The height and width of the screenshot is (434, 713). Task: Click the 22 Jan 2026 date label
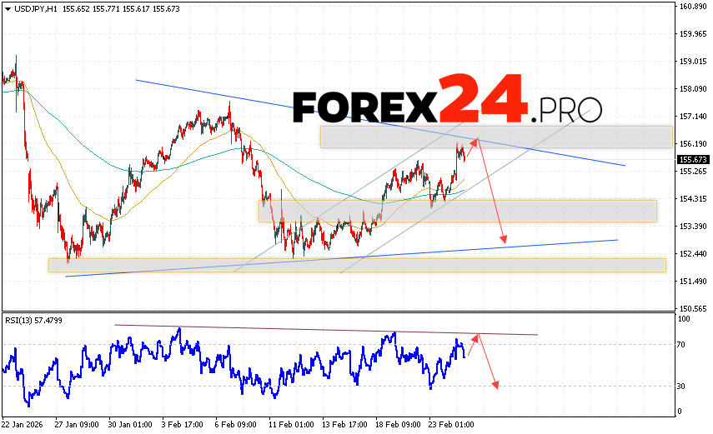pos(23,425)
